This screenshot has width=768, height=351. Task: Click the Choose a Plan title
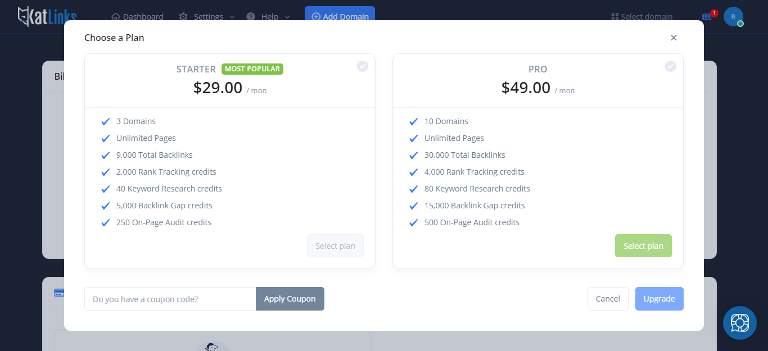pos(114,38)
